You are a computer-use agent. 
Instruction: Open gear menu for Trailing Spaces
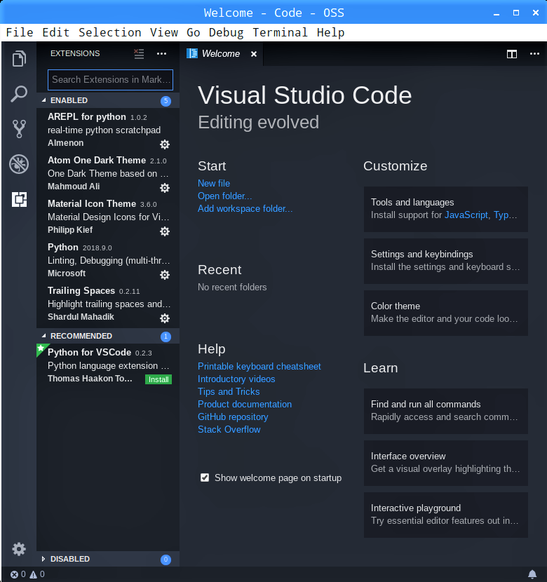(x=164, y=318)
